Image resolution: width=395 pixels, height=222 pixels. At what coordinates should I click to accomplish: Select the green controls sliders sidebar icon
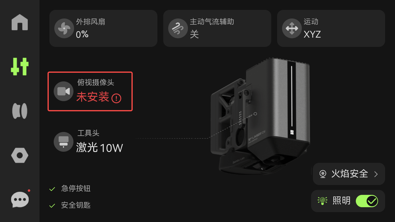[x=20, y=67]
